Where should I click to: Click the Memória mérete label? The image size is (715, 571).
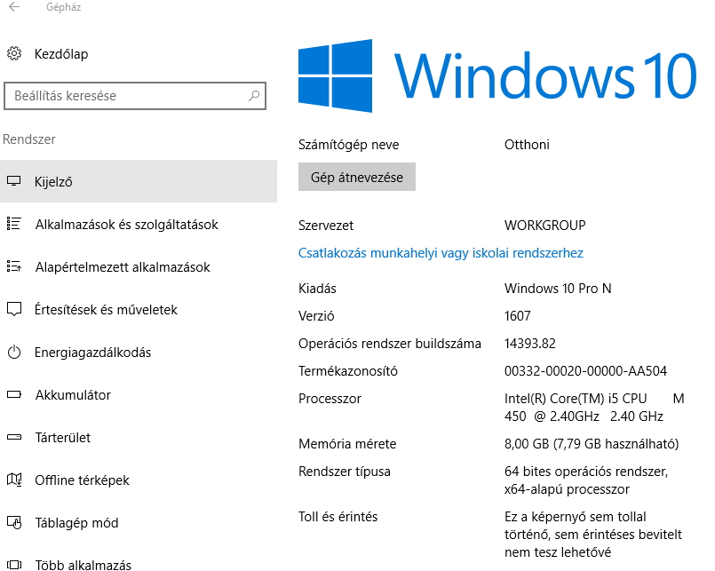pos(347,444)
